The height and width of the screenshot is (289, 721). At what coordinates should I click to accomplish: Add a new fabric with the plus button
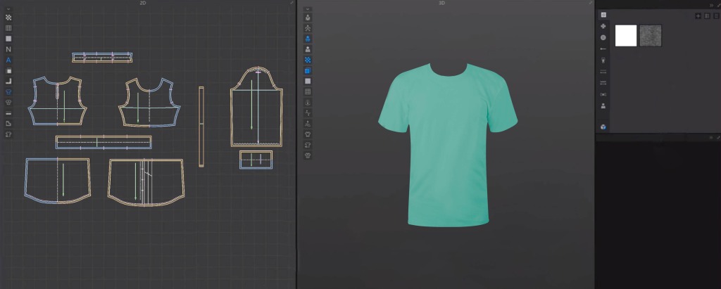pyautogui.click(x=698, y=16)
